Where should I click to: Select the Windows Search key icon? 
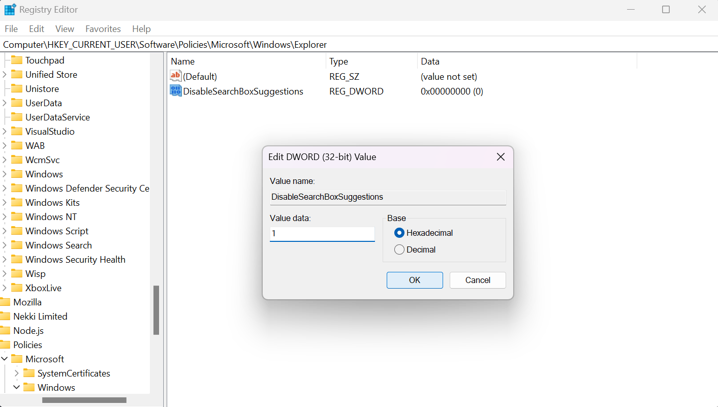[17, 245]
